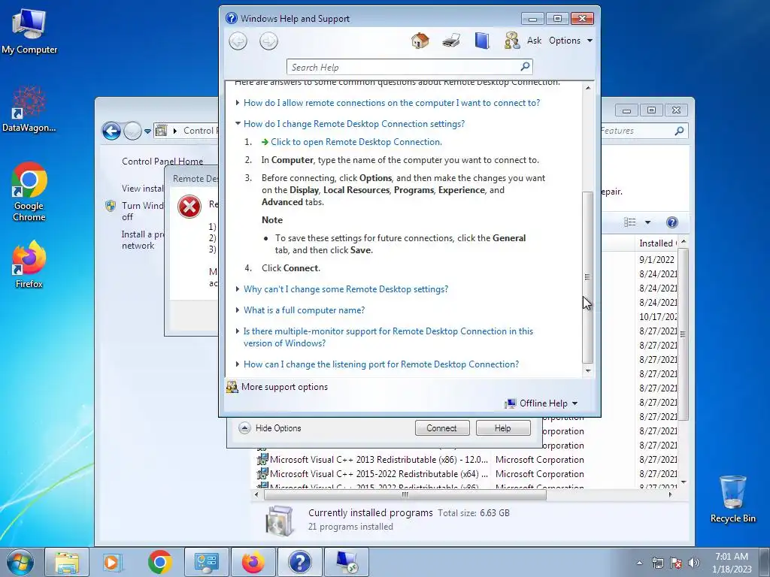This screenshot has width=770, height=577.
Task: Click the 9/1/2022 install date cell
Action: pyautogui.click(x=656, y=259)
